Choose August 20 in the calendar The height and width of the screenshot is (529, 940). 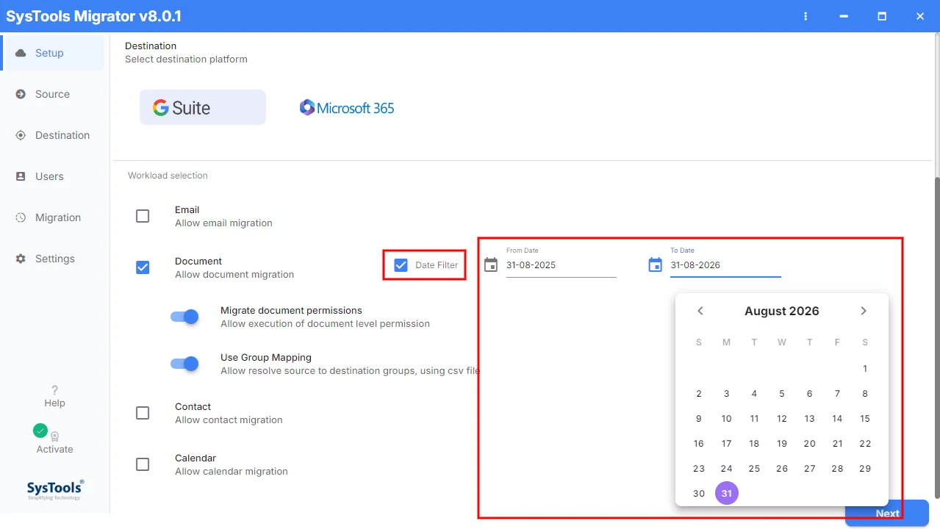click(809, 444)
